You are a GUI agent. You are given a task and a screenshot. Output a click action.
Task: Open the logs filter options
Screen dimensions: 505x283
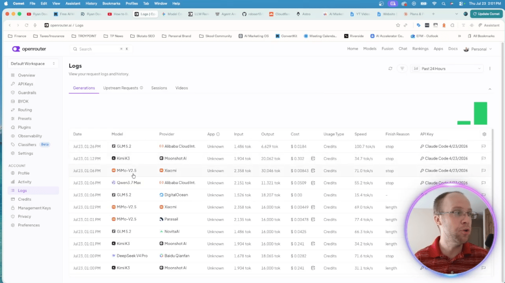(x=402, y=69)
